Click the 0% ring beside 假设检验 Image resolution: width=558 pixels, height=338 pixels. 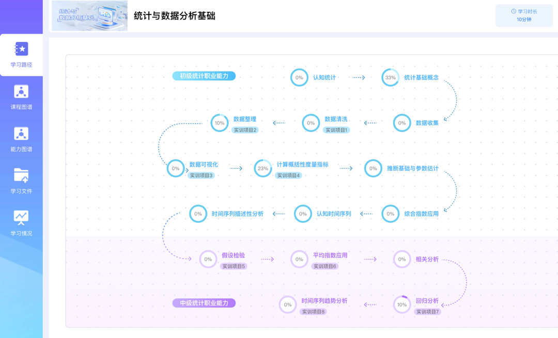(208, 260)
